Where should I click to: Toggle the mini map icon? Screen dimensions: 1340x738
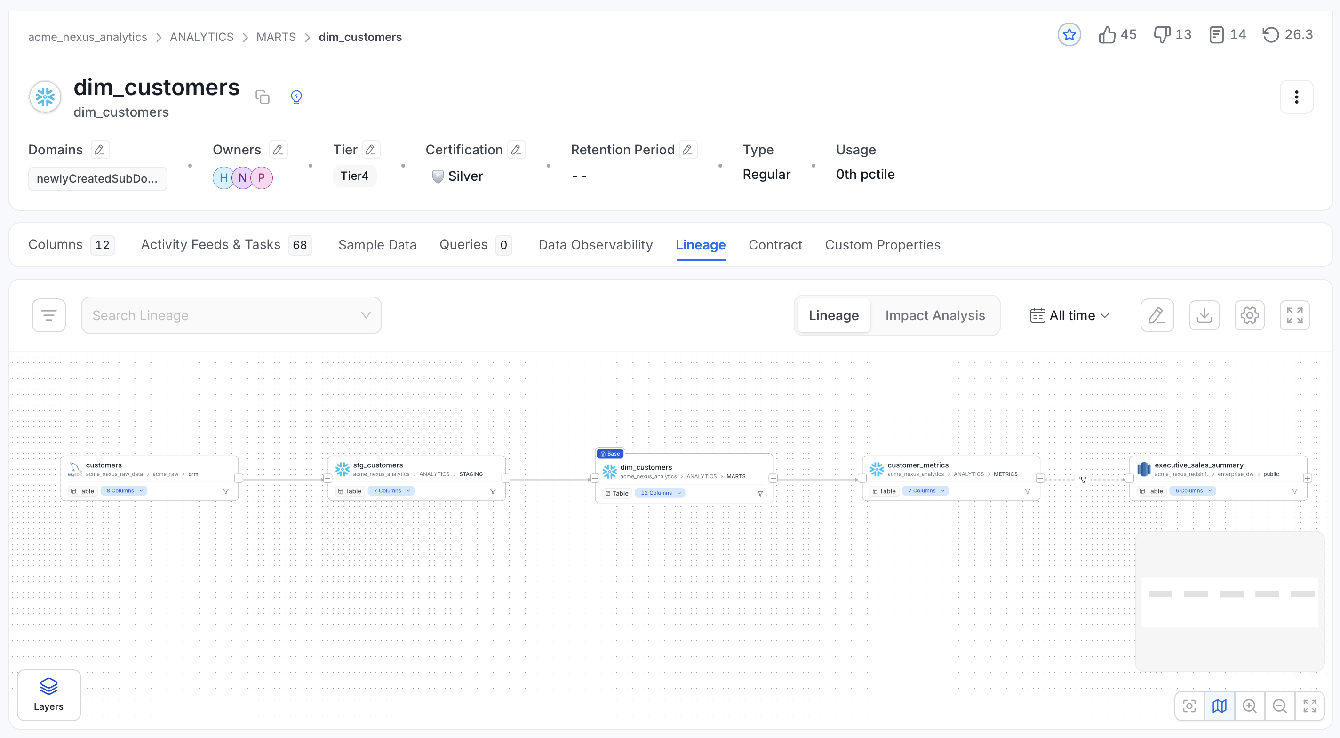(1220, 706)
